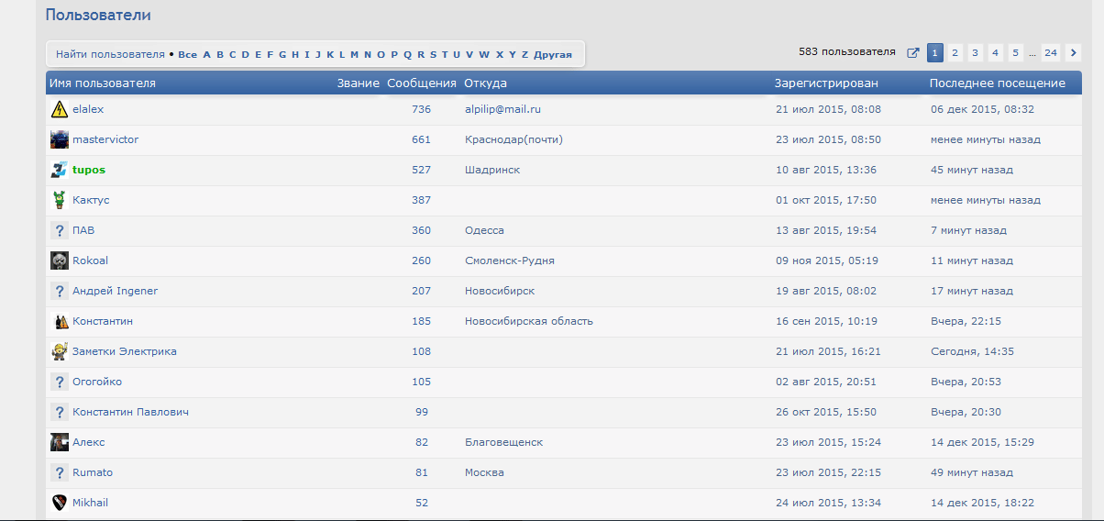Sort by Сообщения column header

coord(421,83)
